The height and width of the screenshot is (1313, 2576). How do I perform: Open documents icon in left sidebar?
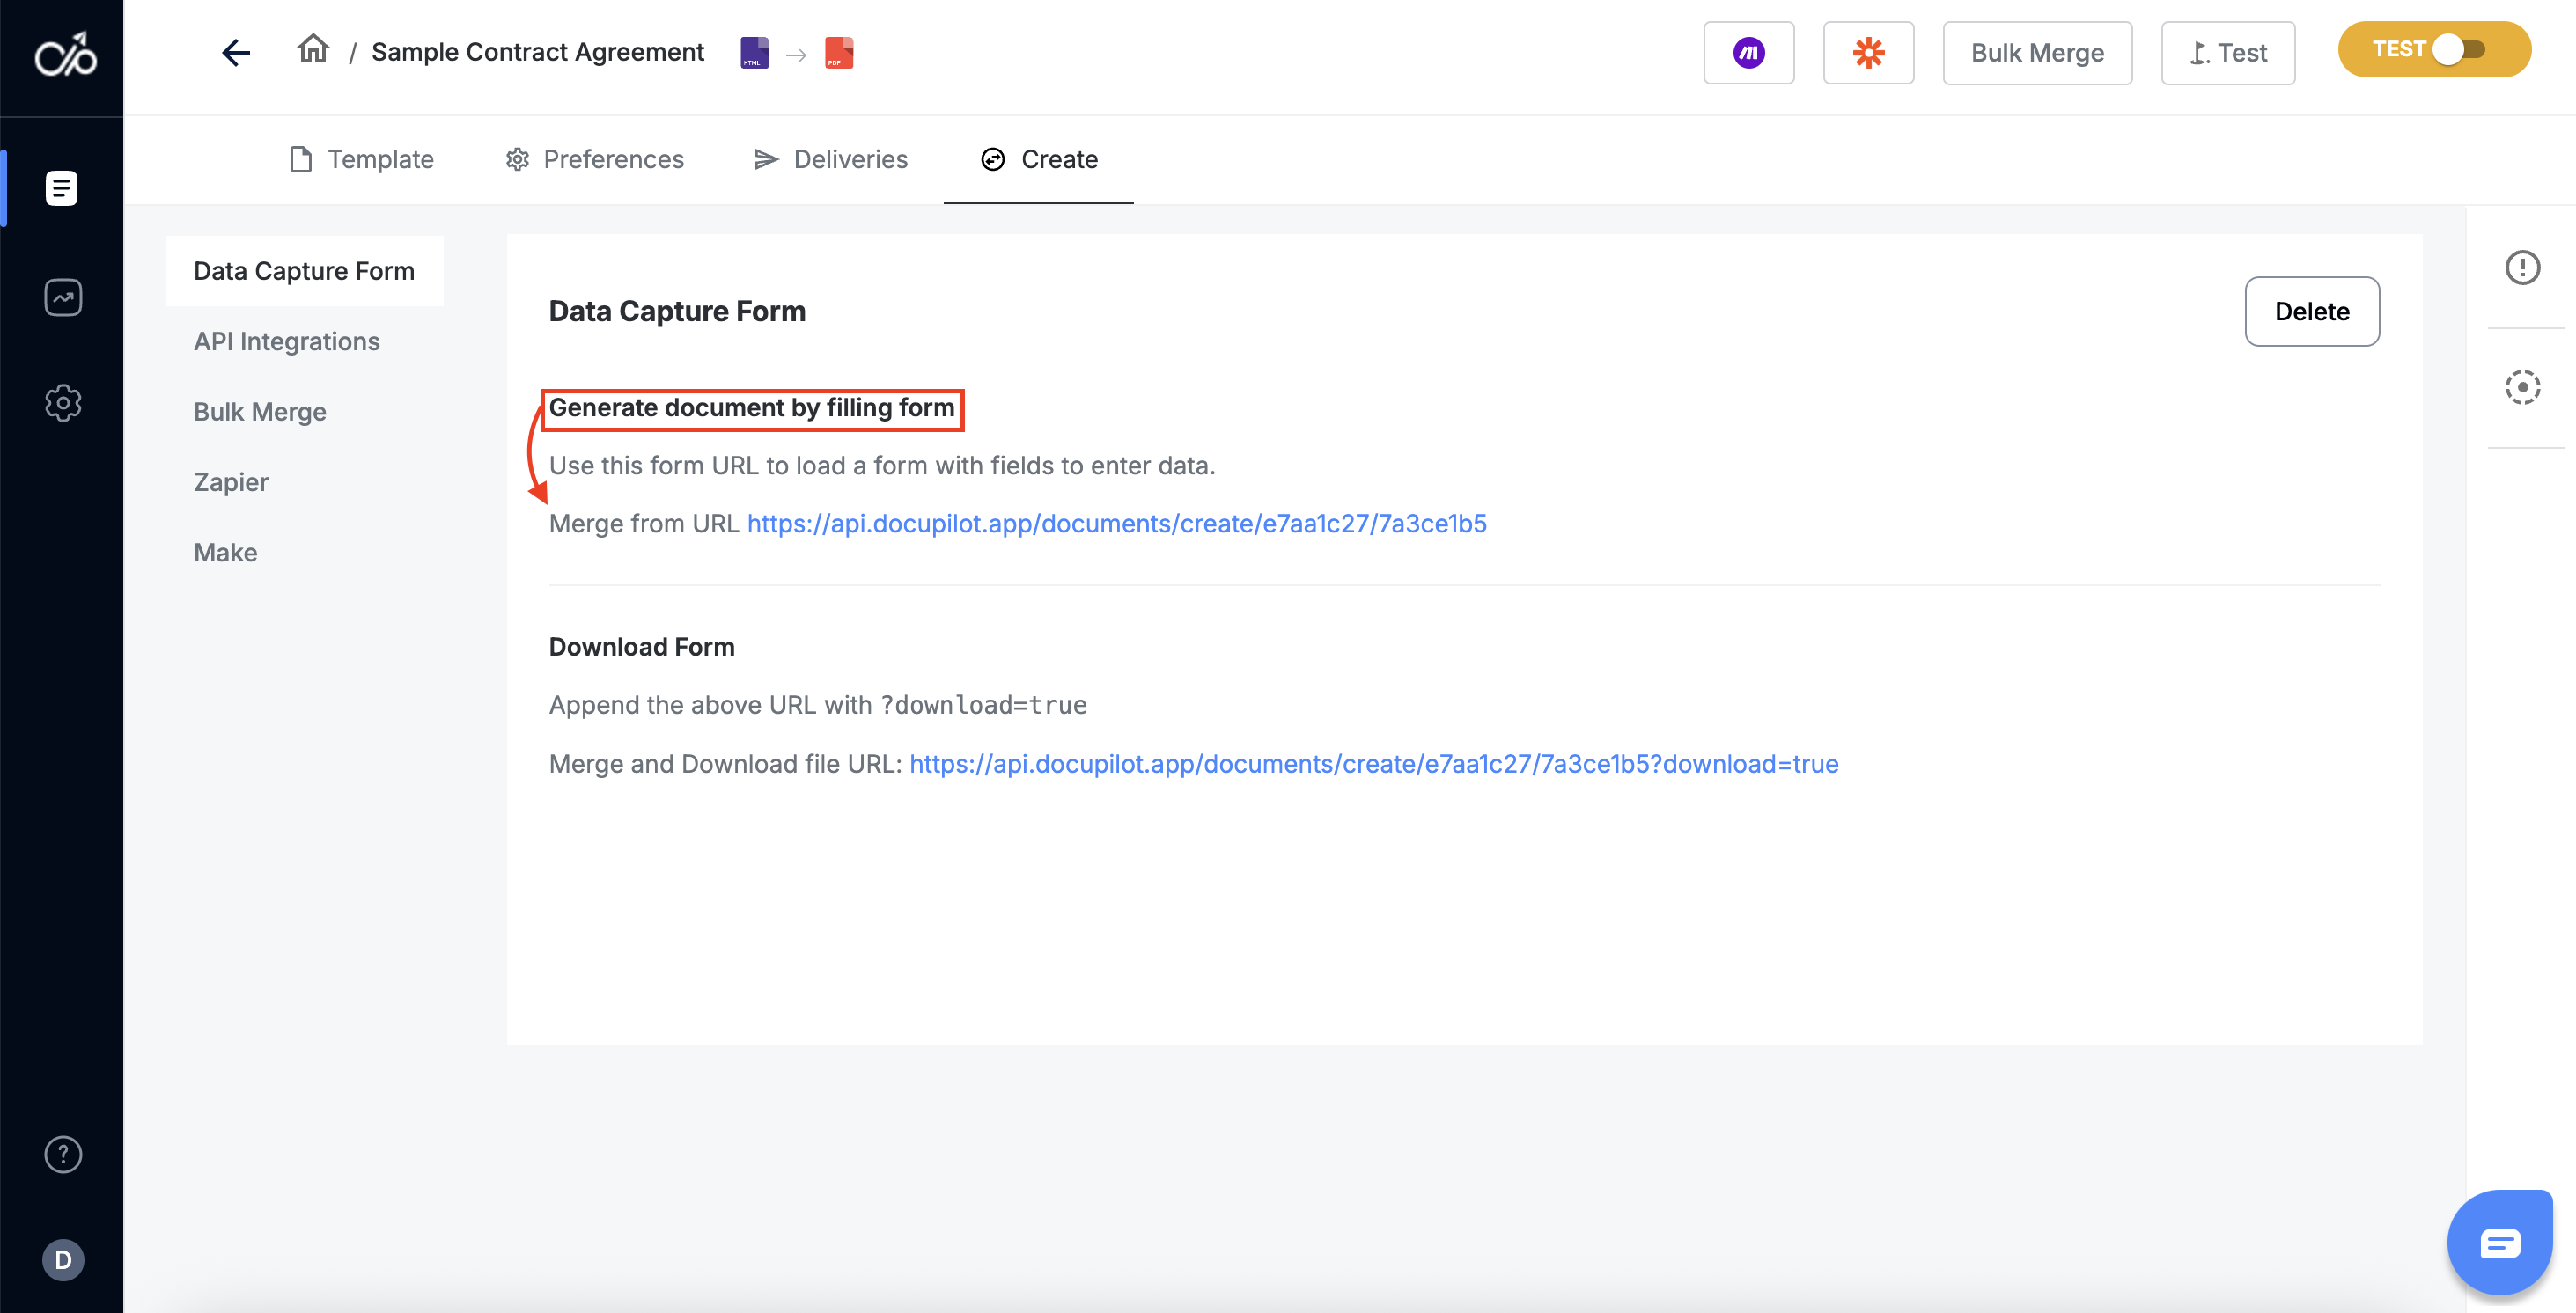62,187
